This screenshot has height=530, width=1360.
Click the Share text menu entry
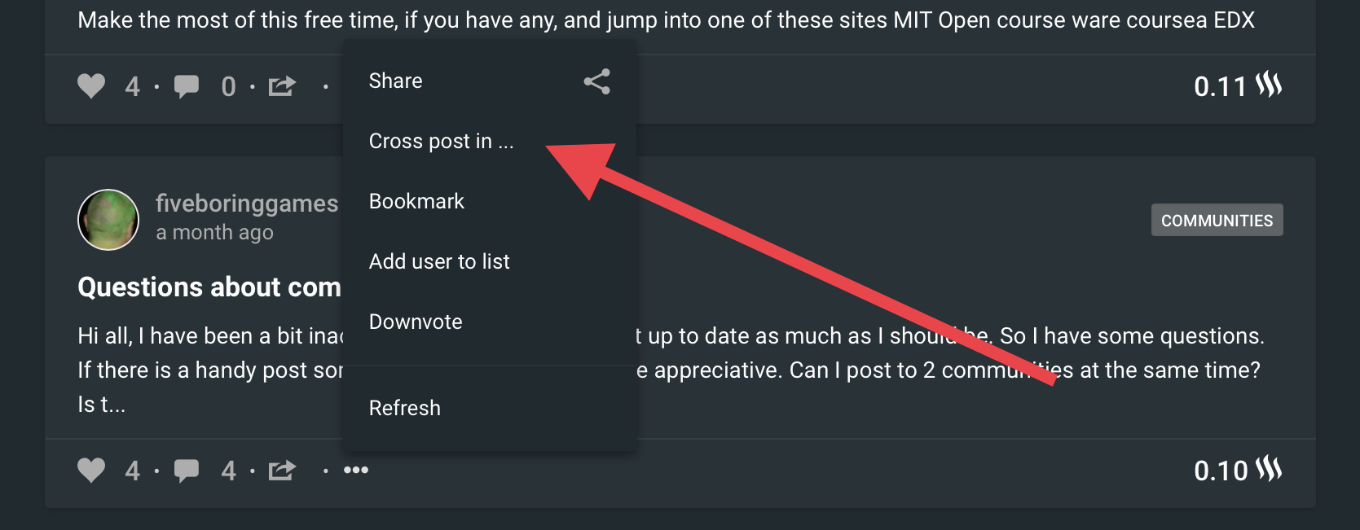[x=396, y=81]
